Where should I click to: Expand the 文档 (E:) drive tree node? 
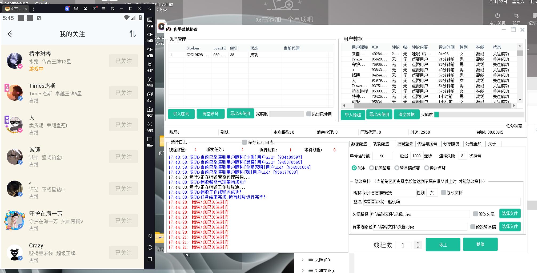point(303,260)
